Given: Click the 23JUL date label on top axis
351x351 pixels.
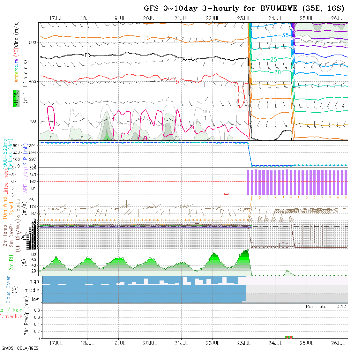Looking at the screenshot, I should click(244, 18).
